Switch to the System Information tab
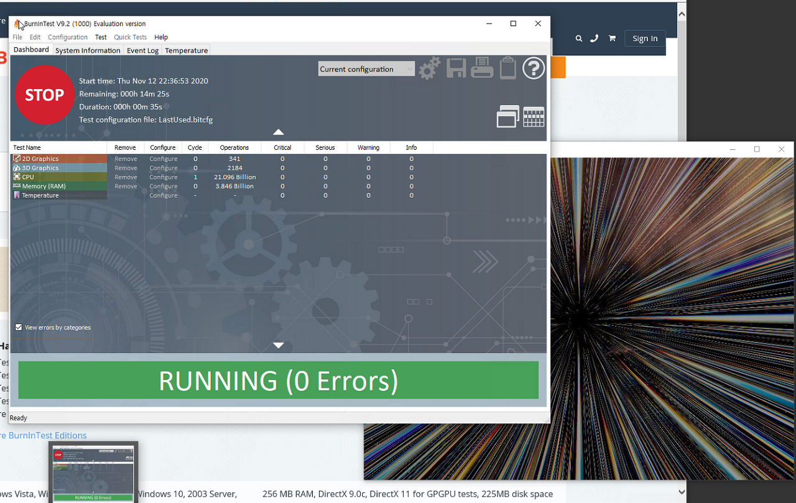The width and height of the screenshot is (796, 503). (88, 50)
